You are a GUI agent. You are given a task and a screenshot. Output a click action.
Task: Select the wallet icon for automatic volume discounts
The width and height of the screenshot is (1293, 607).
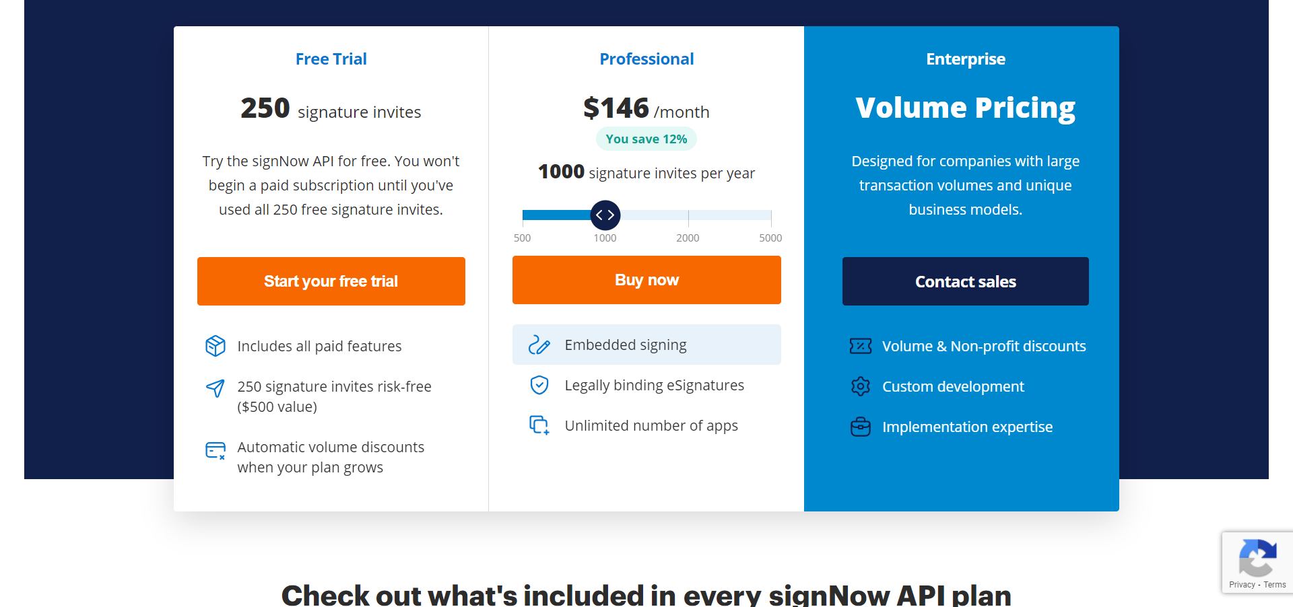click(215, 451)
